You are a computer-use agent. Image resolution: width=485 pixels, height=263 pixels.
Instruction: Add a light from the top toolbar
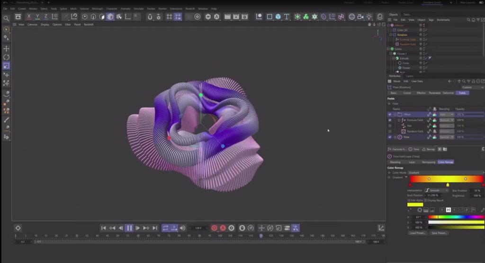click(x=369, y=17)
